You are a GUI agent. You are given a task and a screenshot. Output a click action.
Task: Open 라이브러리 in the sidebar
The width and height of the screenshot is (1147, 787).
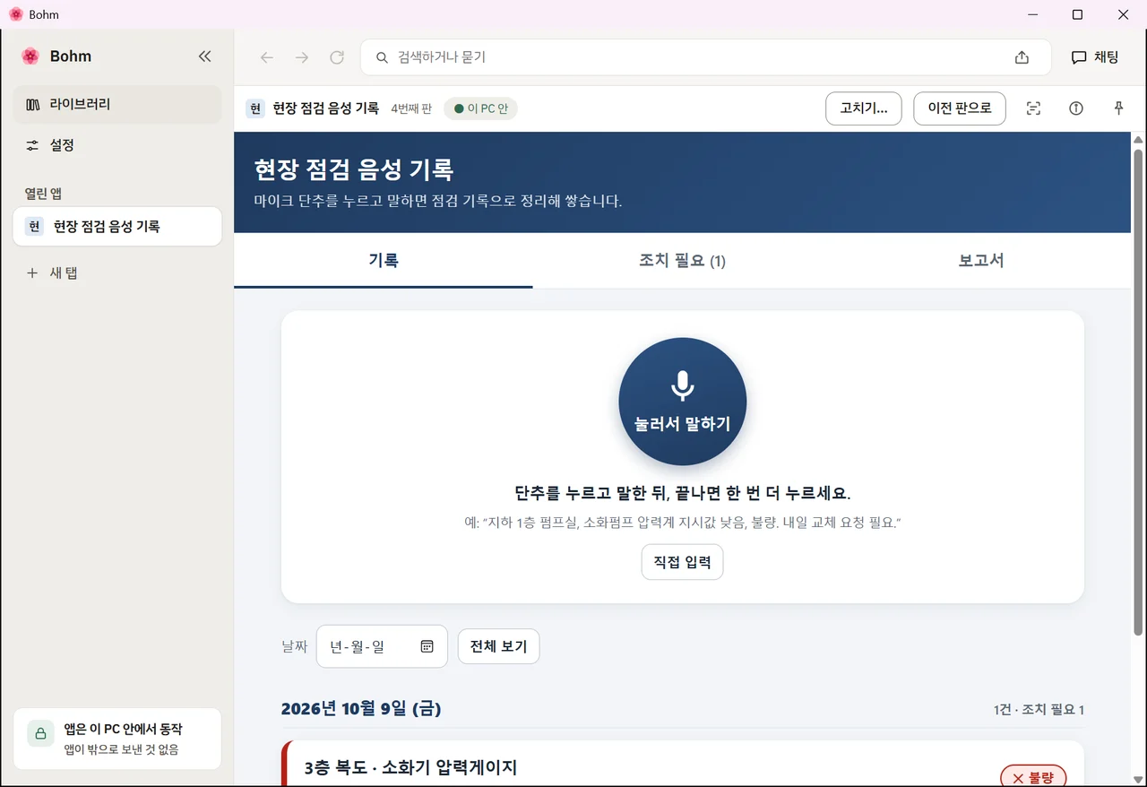(117, 104)
